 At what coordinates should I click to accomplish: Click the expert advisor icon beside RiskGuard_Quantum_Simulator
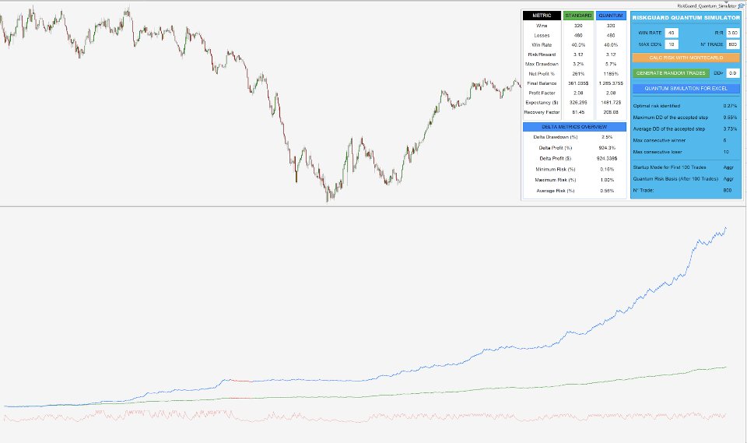click(742, 5)
